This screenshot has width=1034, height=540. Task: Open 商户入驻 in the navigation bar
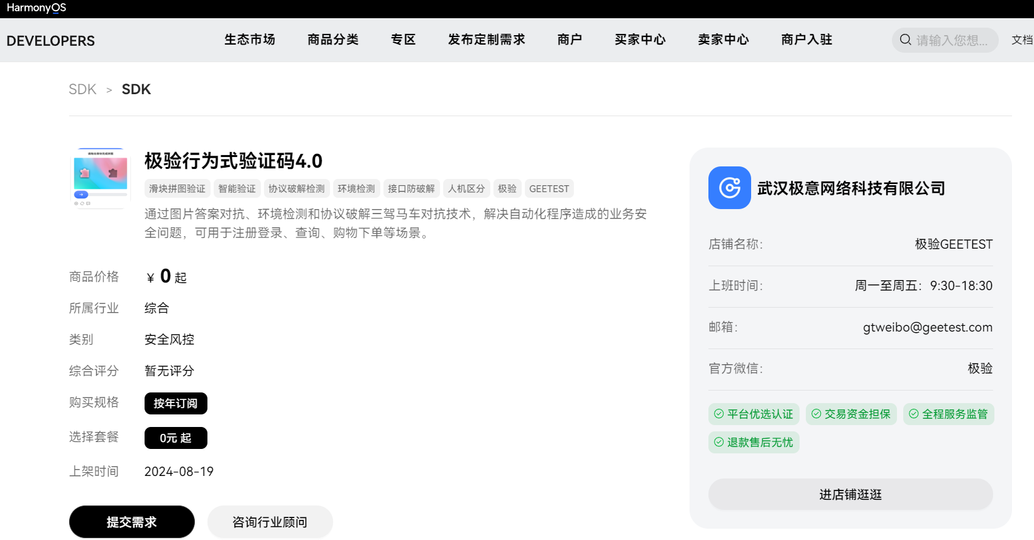pyautogui.click(x=806, y=40)
